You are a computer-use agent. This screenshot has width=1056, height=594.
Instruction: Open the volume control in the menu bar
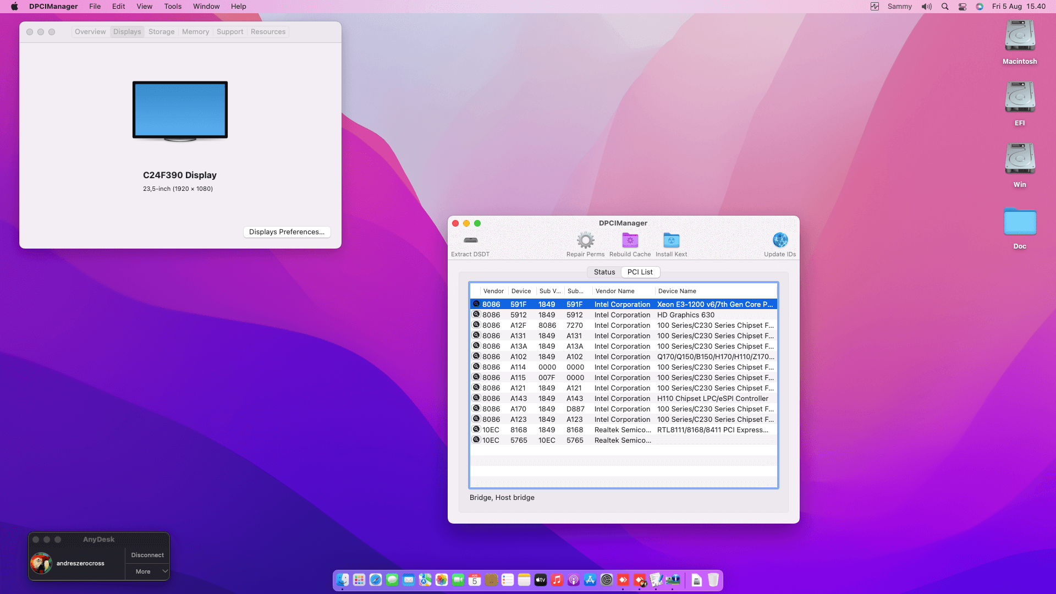click(x=927, y=7)
